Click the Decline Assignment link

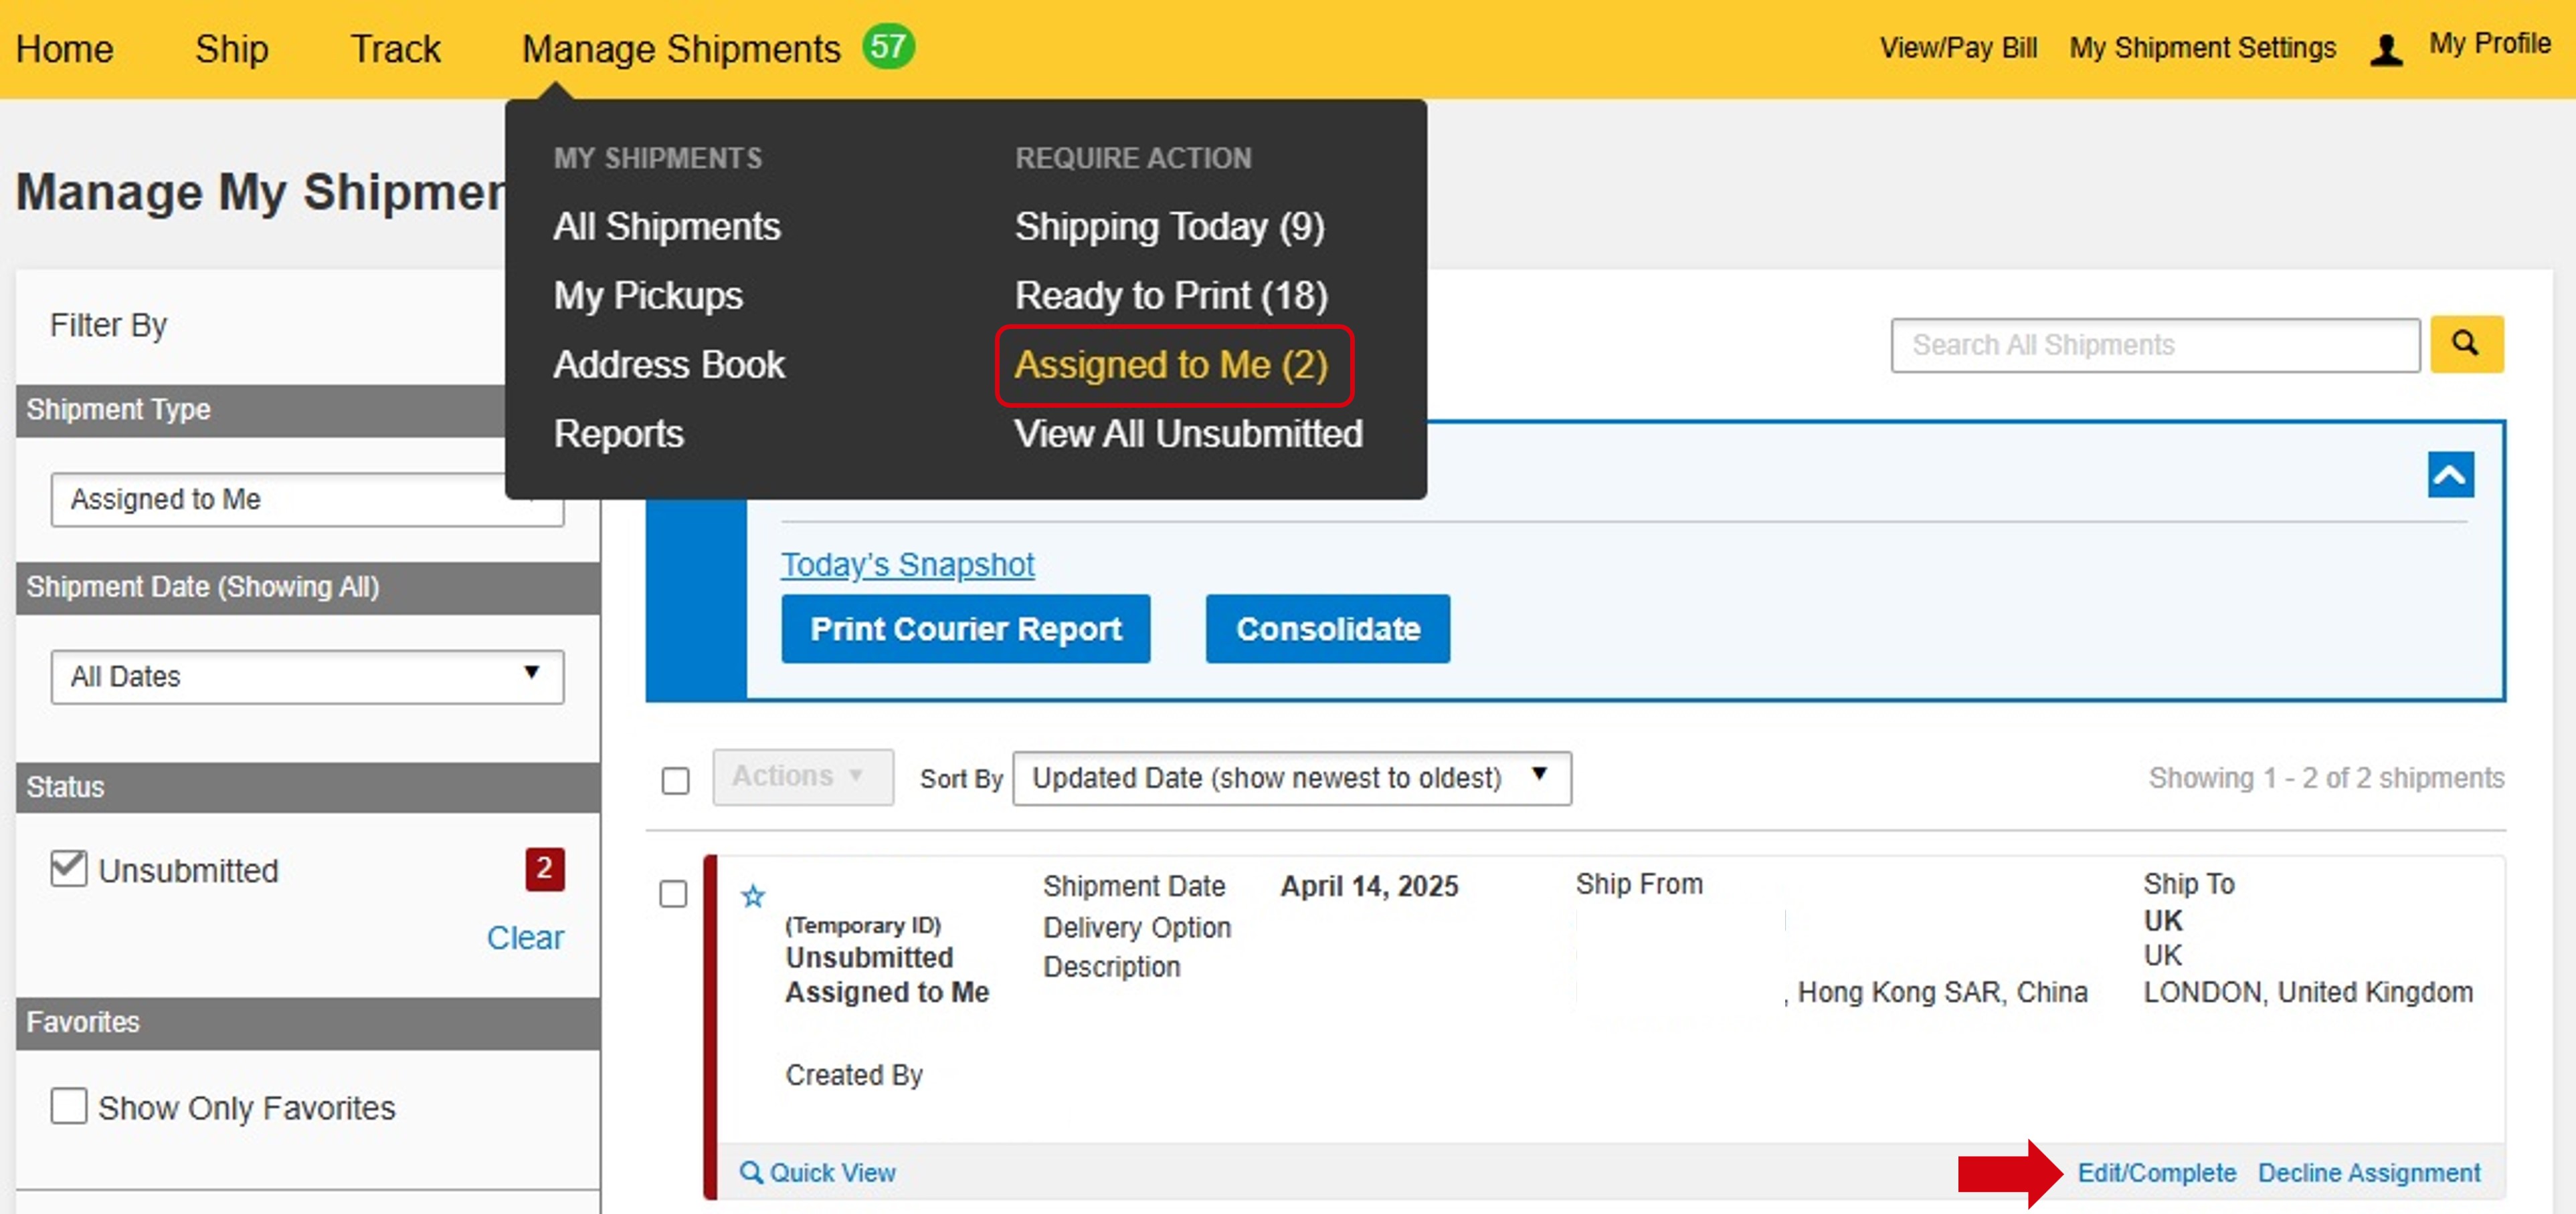pos(2369,1172)
